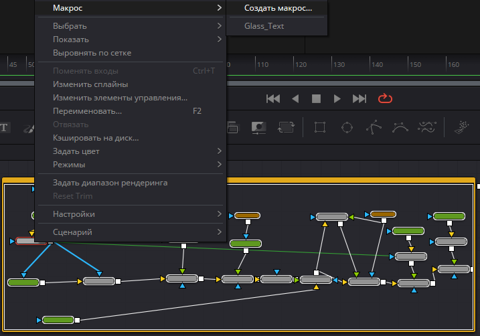The height and width of the screenshot is (336, 480).
Task: Stop playback with the square button
Action: click(316, 99)
